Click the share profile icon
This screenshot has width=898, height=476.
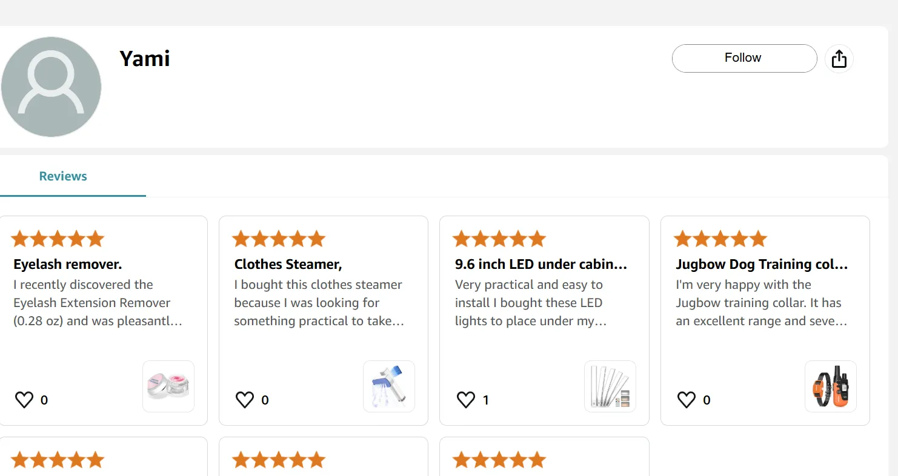coord(839,59)
